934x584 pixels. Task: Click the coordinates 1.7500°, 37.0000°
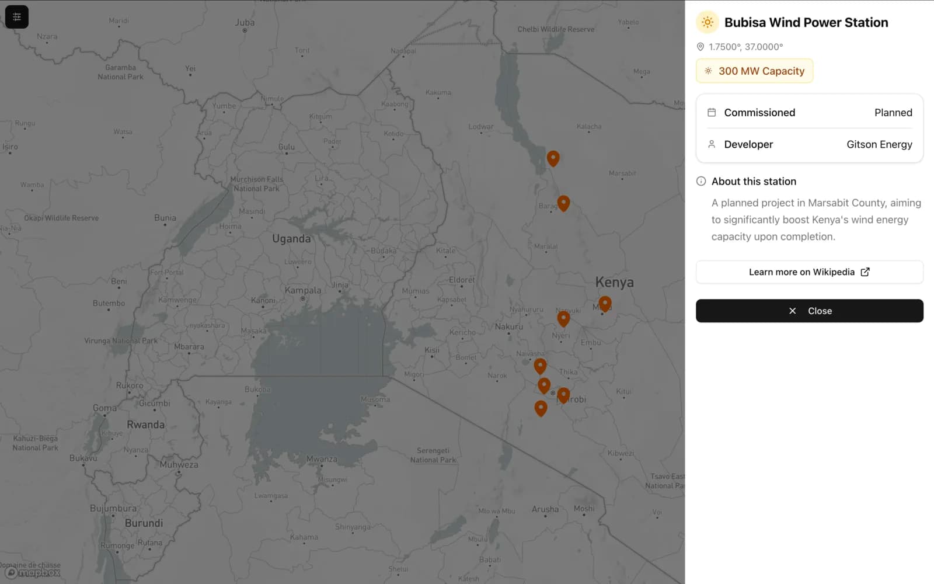pos(745,47)
